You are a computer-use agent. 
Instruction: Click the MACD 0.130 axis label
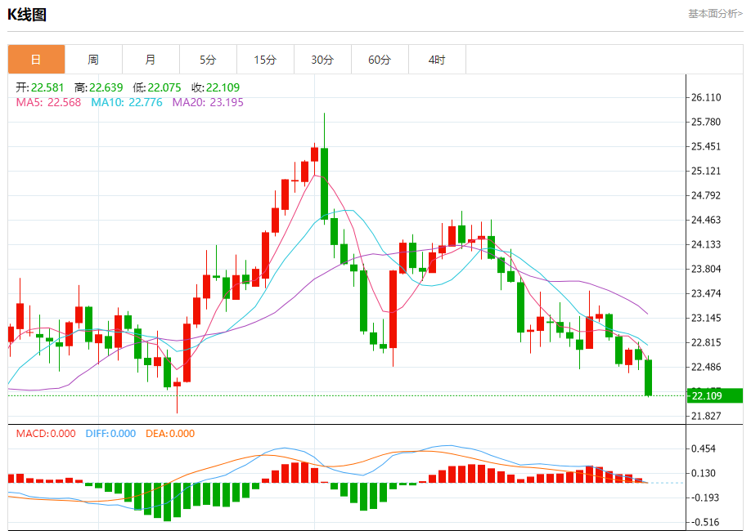click(703, 473)
